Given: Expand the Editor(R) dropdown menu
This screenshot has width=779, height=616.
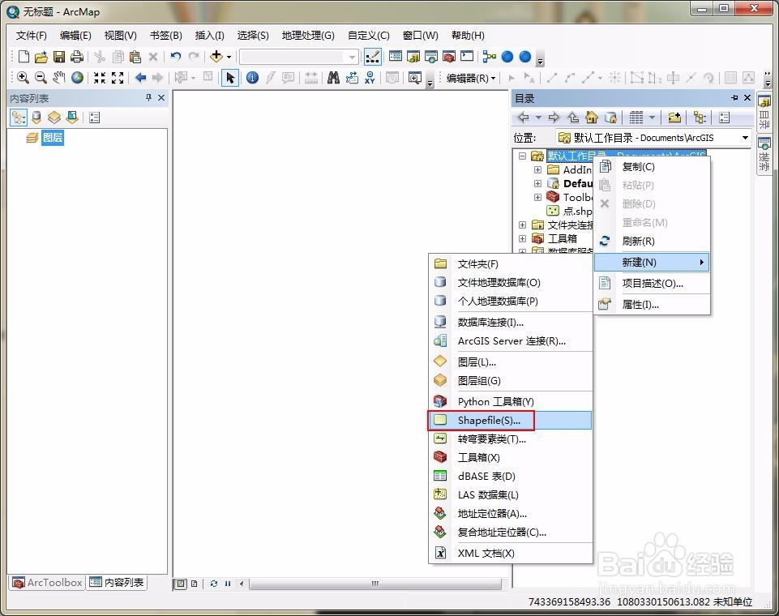Looking at the screenshot, I should (471, 78).
